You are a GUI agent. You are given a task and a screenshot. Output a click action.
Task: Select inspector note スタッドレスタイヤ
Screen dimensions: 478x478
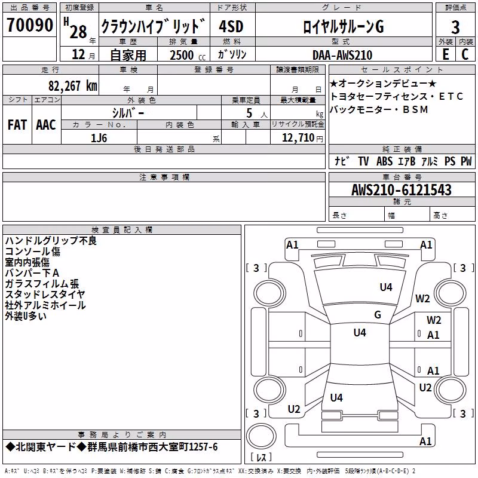coord(45,295)
